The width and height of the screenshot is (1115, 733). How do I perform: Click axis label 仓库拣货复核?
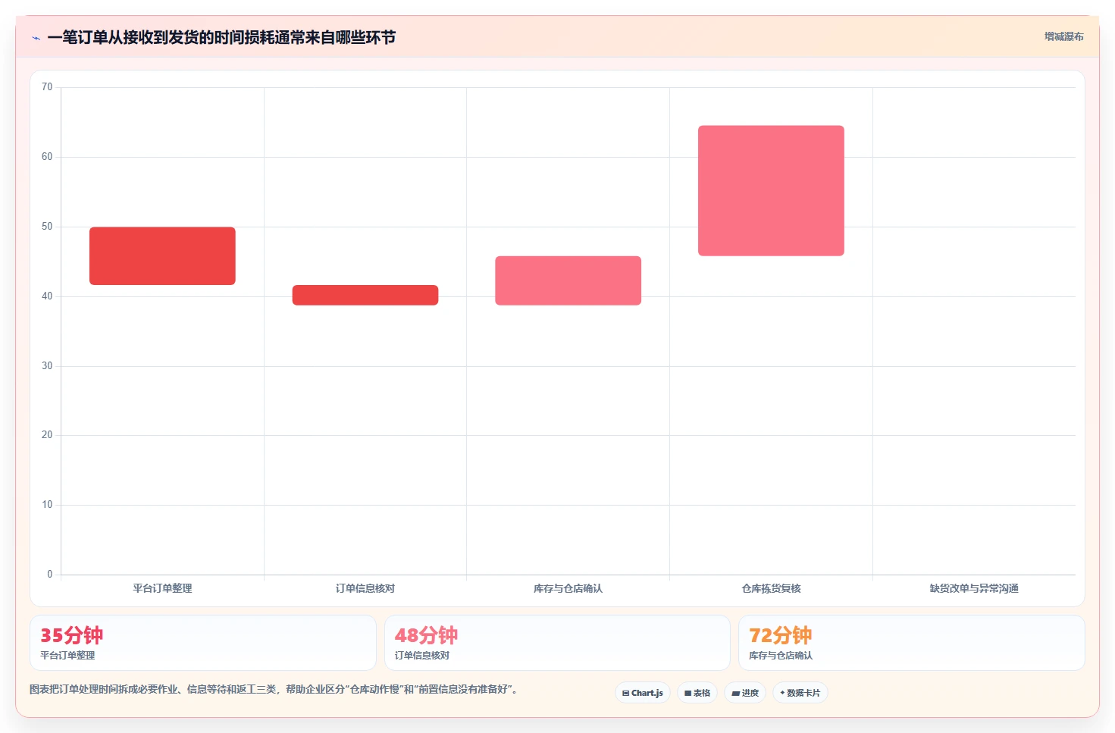771,588
